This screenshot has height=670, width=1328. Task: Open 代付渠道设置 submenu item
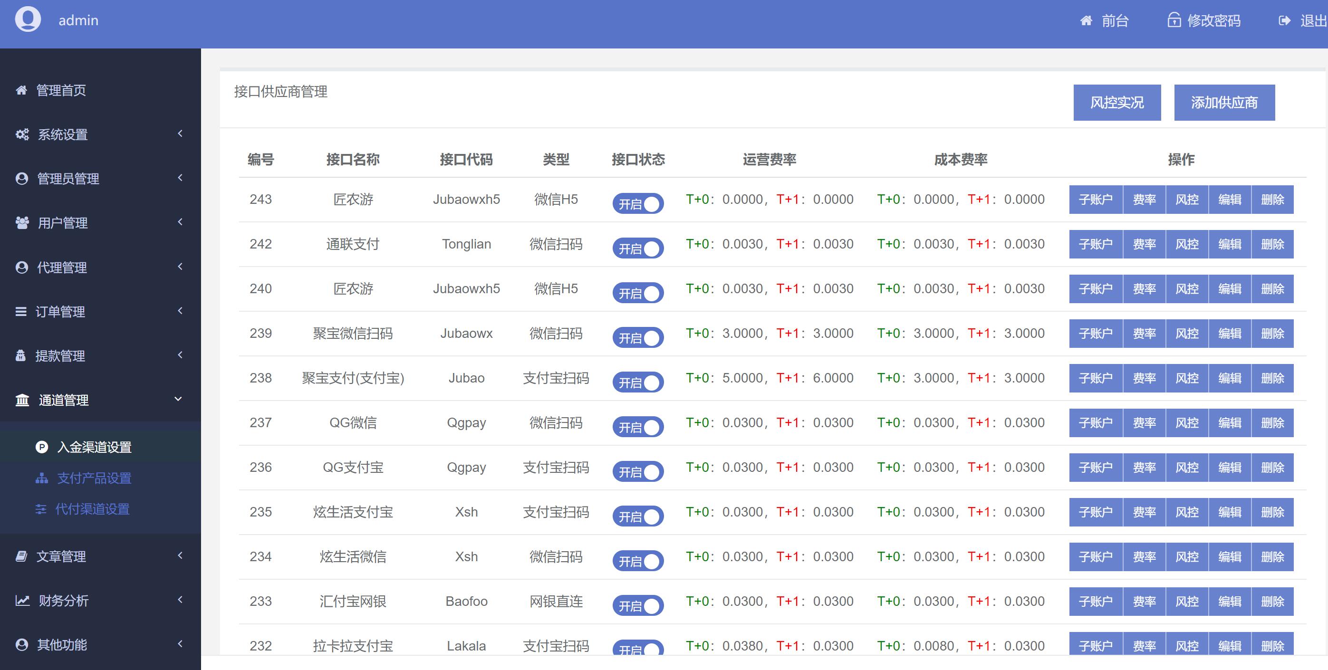(92, 509)
